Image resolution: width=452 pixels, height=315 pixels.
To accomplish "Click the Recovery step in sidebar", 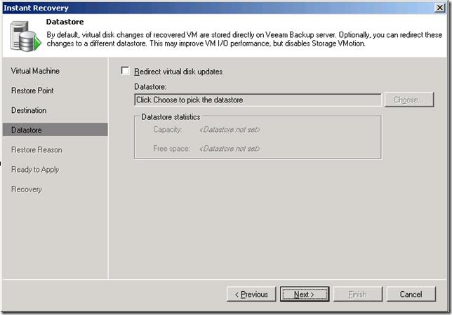I will pos(27,189).
